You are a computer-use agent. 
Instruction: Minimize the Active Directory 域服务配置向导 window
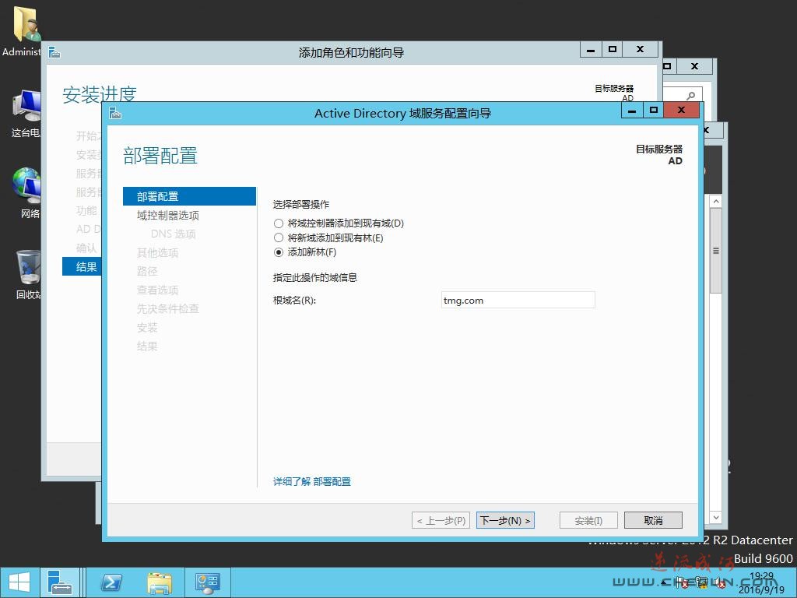click(632, 111)
